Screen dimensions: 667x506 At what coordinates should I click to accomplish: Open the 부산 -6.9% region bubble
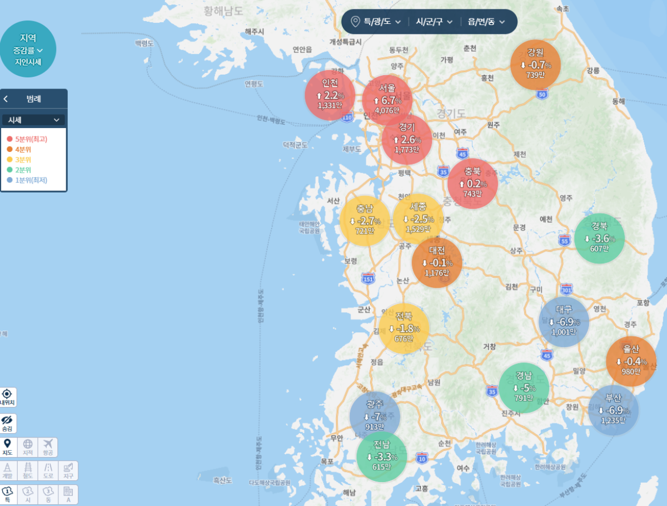(613, 410)
